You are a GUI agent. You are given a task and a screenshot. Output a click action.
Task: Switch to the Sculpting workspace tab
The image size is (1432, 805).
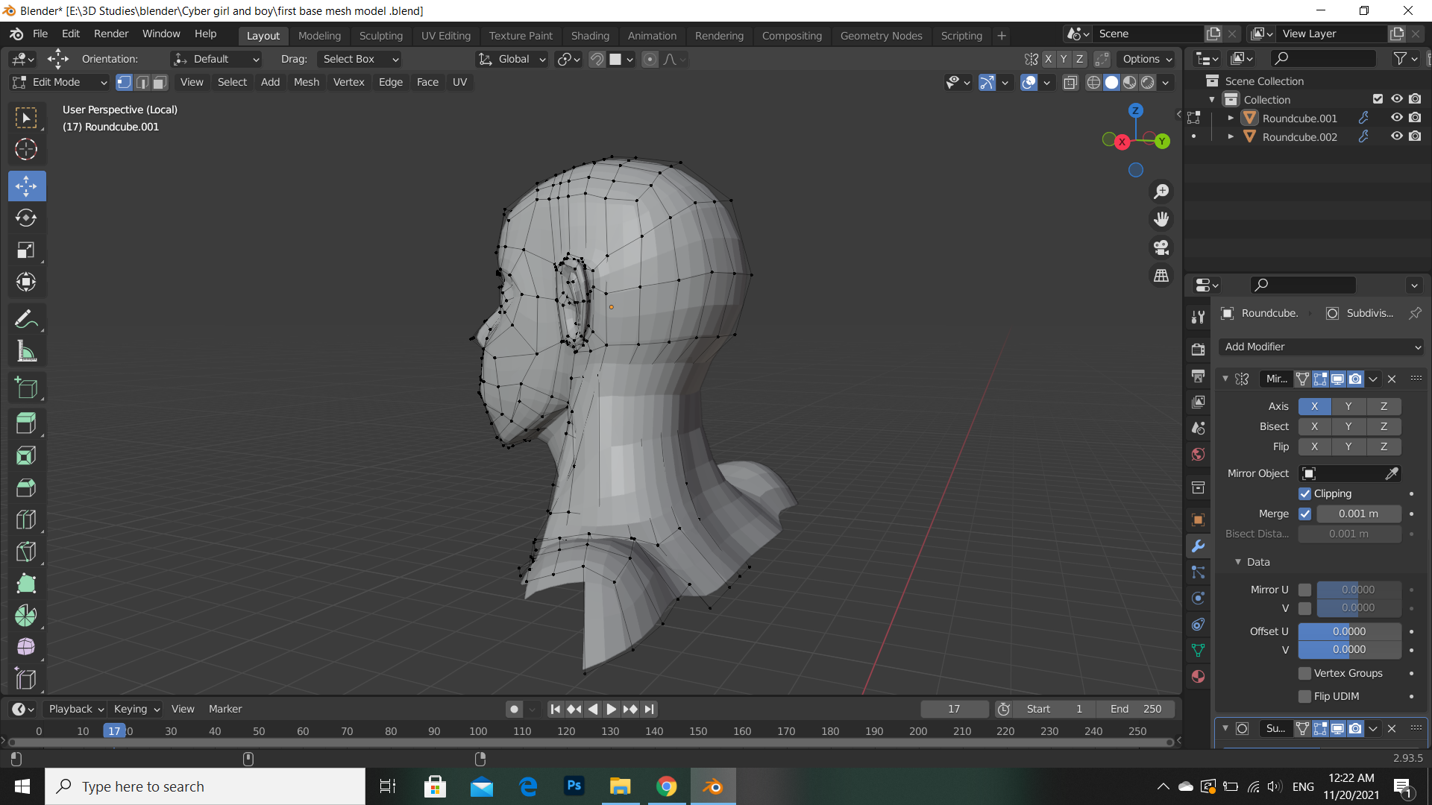pos(380,35)
